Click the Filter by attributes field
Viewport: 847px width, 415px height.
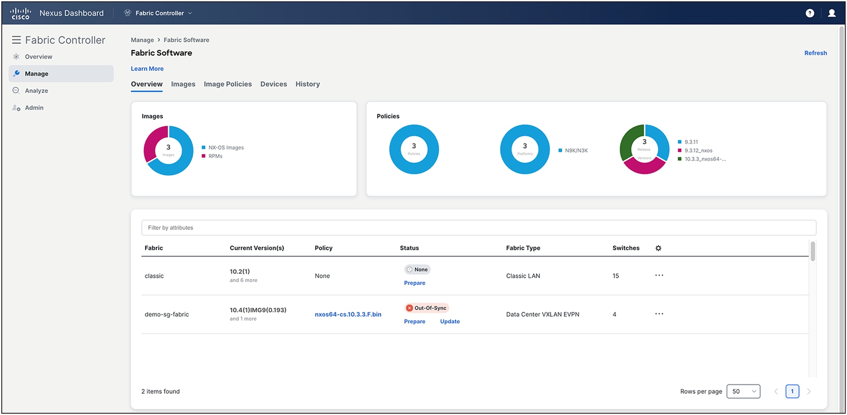[x=479, y=228]
